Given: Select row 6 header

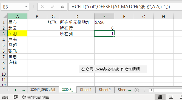Looking at the screenshot, I should 4,51.
